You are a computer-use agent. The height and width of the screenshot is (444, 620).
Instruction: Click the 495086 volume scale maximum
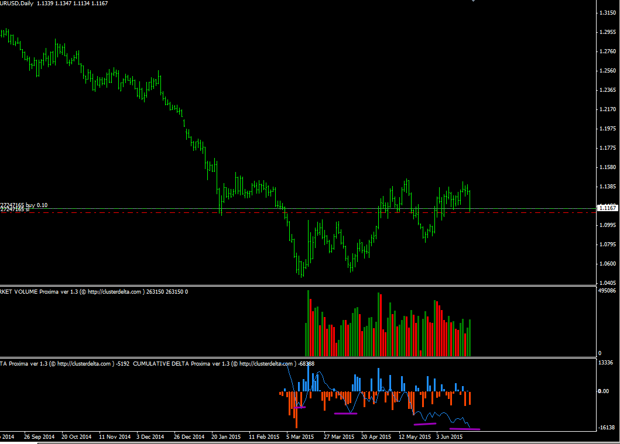pos(607,290)
